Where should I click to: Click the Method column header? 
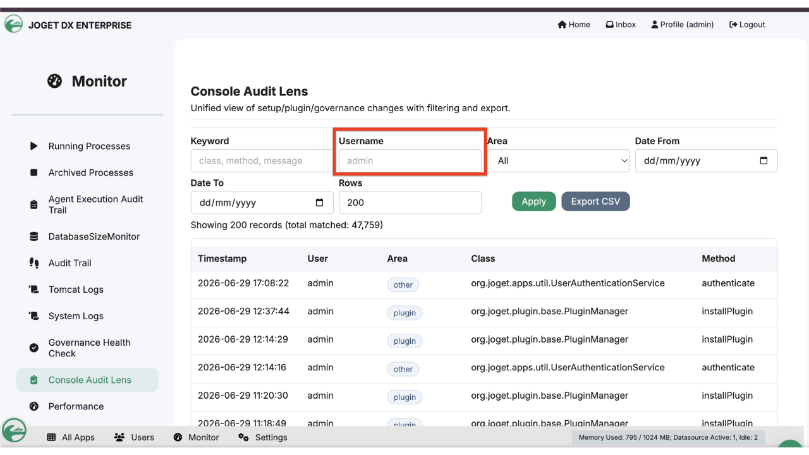[719, 258]
